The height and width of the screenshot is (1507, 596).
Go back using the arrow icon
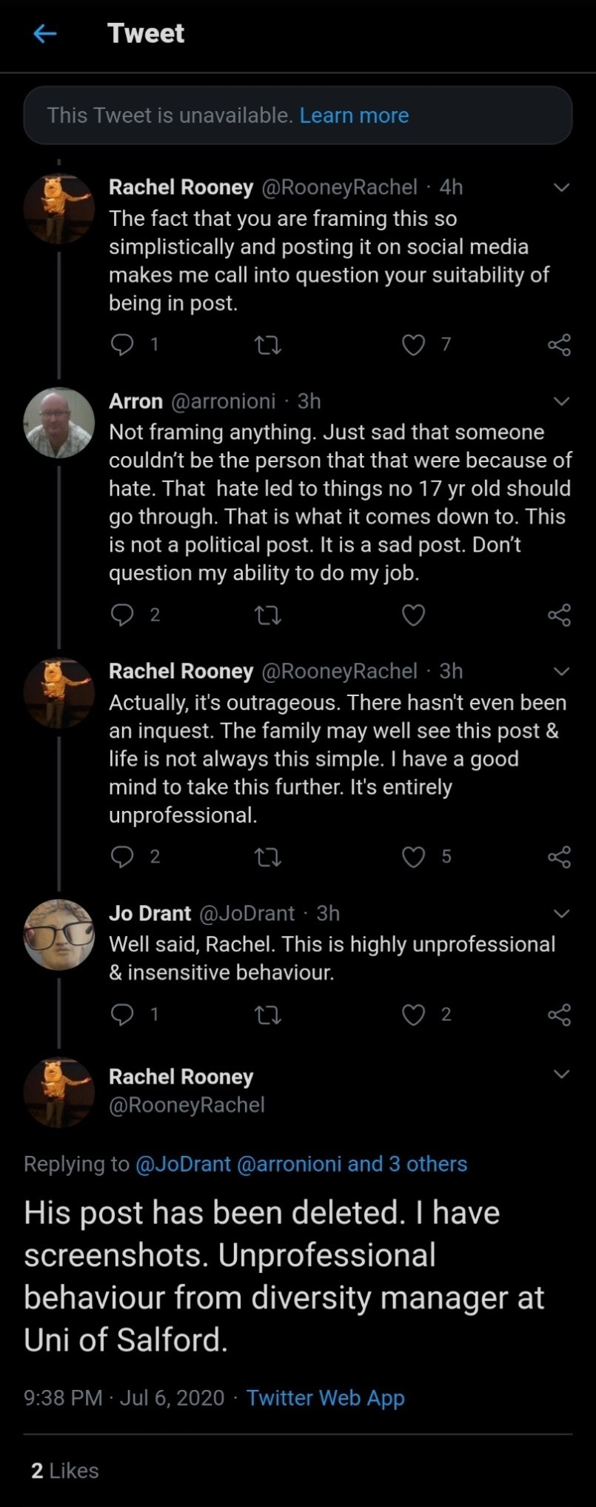tap(45, 33)
